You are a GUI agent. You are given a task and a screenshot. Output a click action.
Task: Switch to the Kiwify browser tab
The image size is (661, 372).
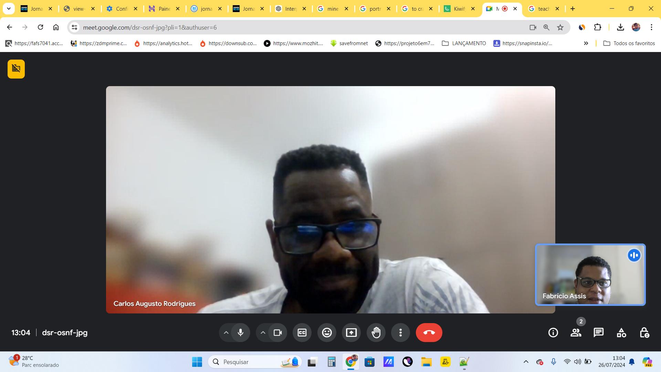tap(459, 9)
